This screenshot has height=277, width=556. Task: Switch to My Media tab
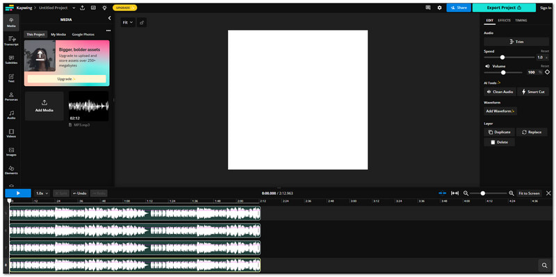point(58,34)
